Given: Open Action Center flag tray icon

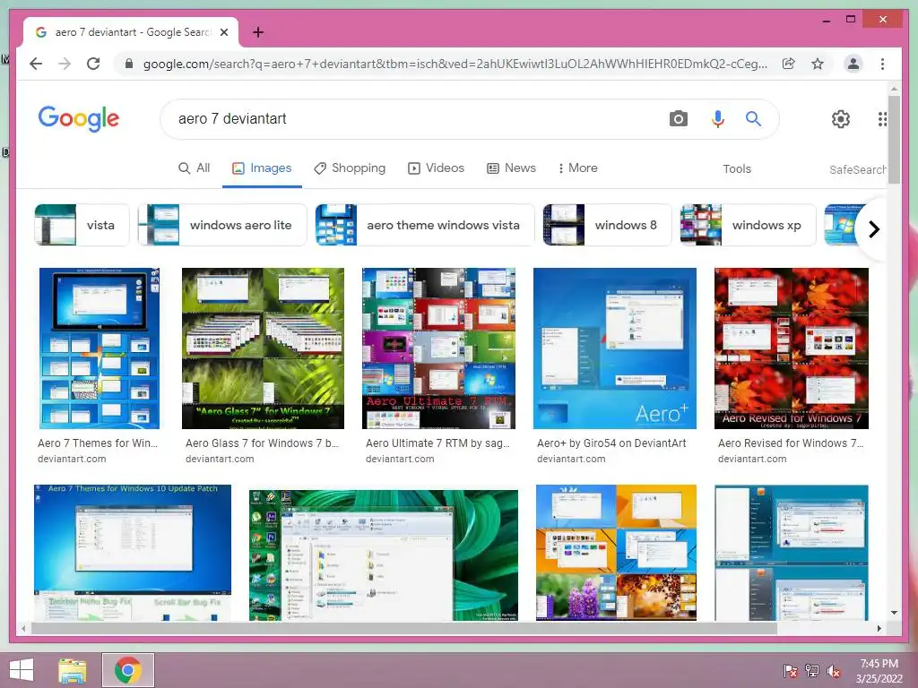Looking at the screenshot, I should pyautogui.click(x=790, y=670).
